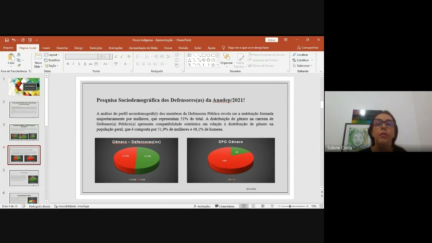
Task: Align text right in Parágrafo group
Action: coord(149,64)
